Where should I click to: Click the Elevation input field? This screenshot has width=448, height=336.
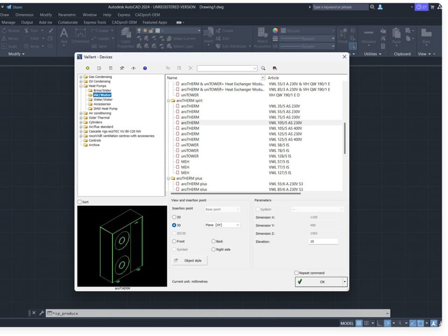323,242
